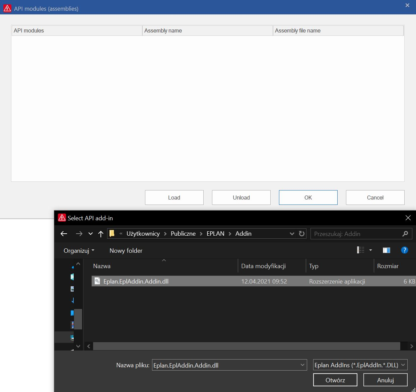416x392 pixels.
Task: Open the Organizuj menu
Action: (x=79, y=250)
